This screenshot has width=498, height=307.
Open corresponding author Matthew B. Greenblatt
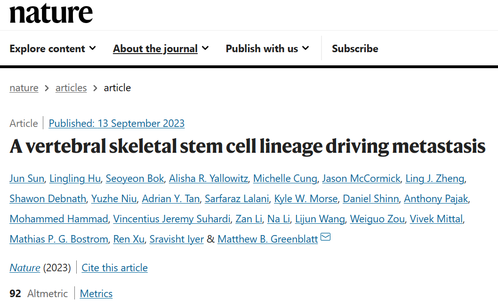[x=267, y=239]
